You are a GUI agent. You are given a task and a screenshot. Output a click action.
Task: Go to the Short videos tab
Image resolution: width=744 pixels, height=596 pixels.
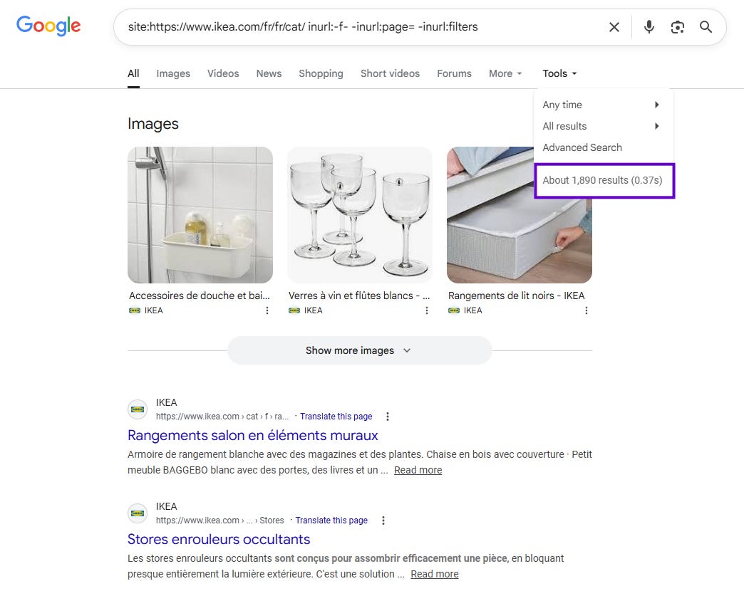(x=390, y=73)
